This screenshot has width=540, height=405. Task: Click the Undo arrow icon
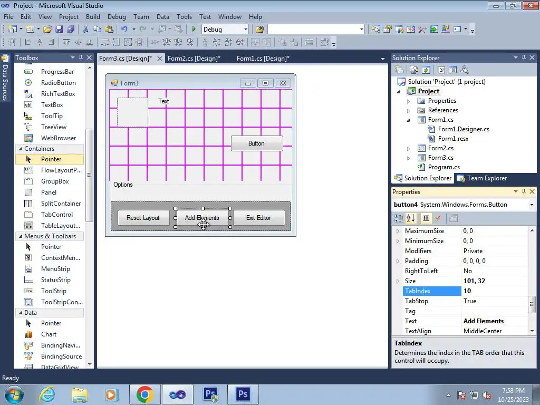(124, 30)
